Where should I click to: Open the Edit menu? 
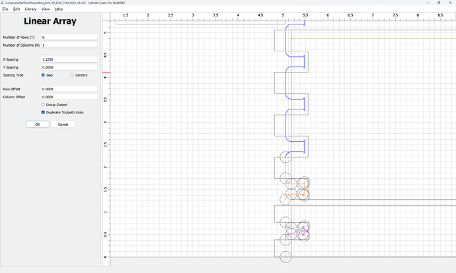coord(17,9)
